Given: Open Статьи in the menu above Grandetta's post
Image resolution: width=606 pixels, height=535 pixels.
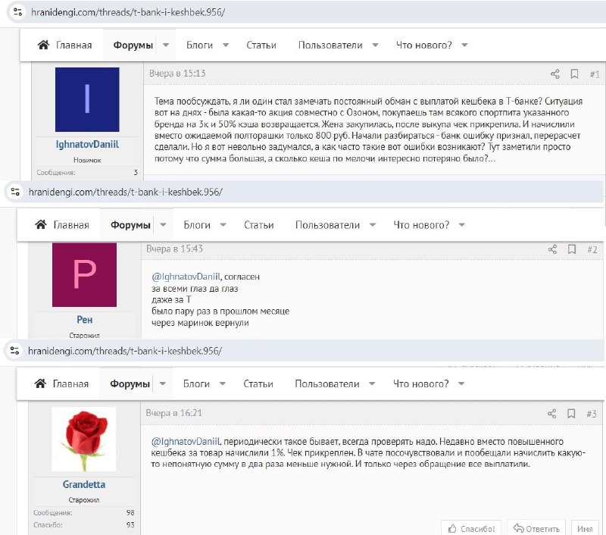Looking at the screenshot, I should (258, 384).
